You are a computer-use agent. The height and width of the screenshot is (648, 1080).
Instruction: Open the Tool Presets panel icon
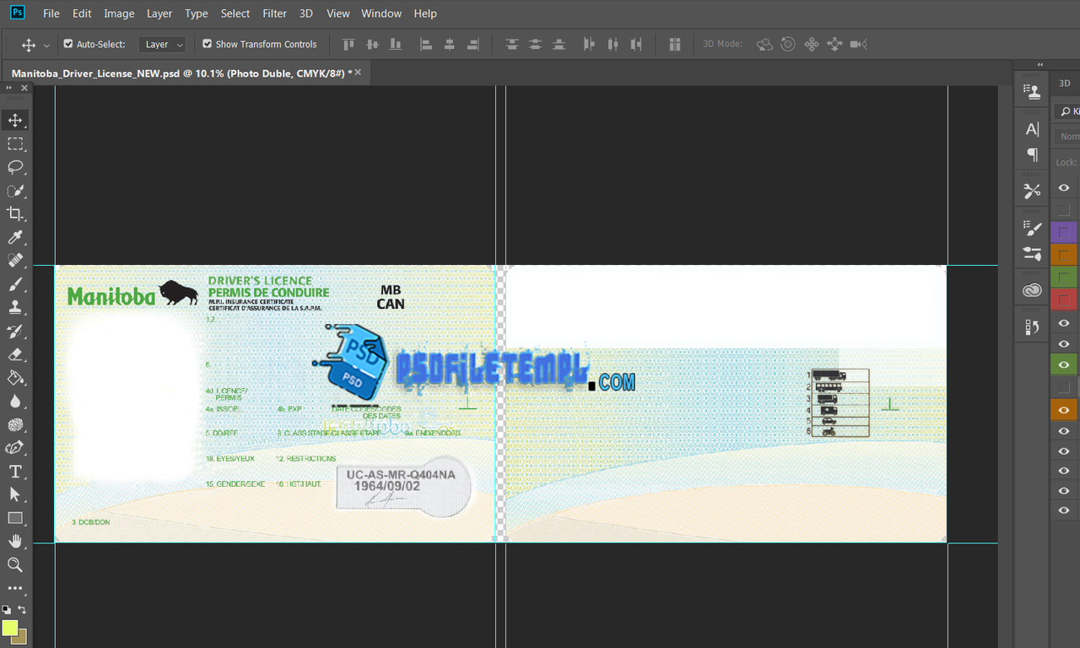pyautogui.click(x=1031, y=192)
